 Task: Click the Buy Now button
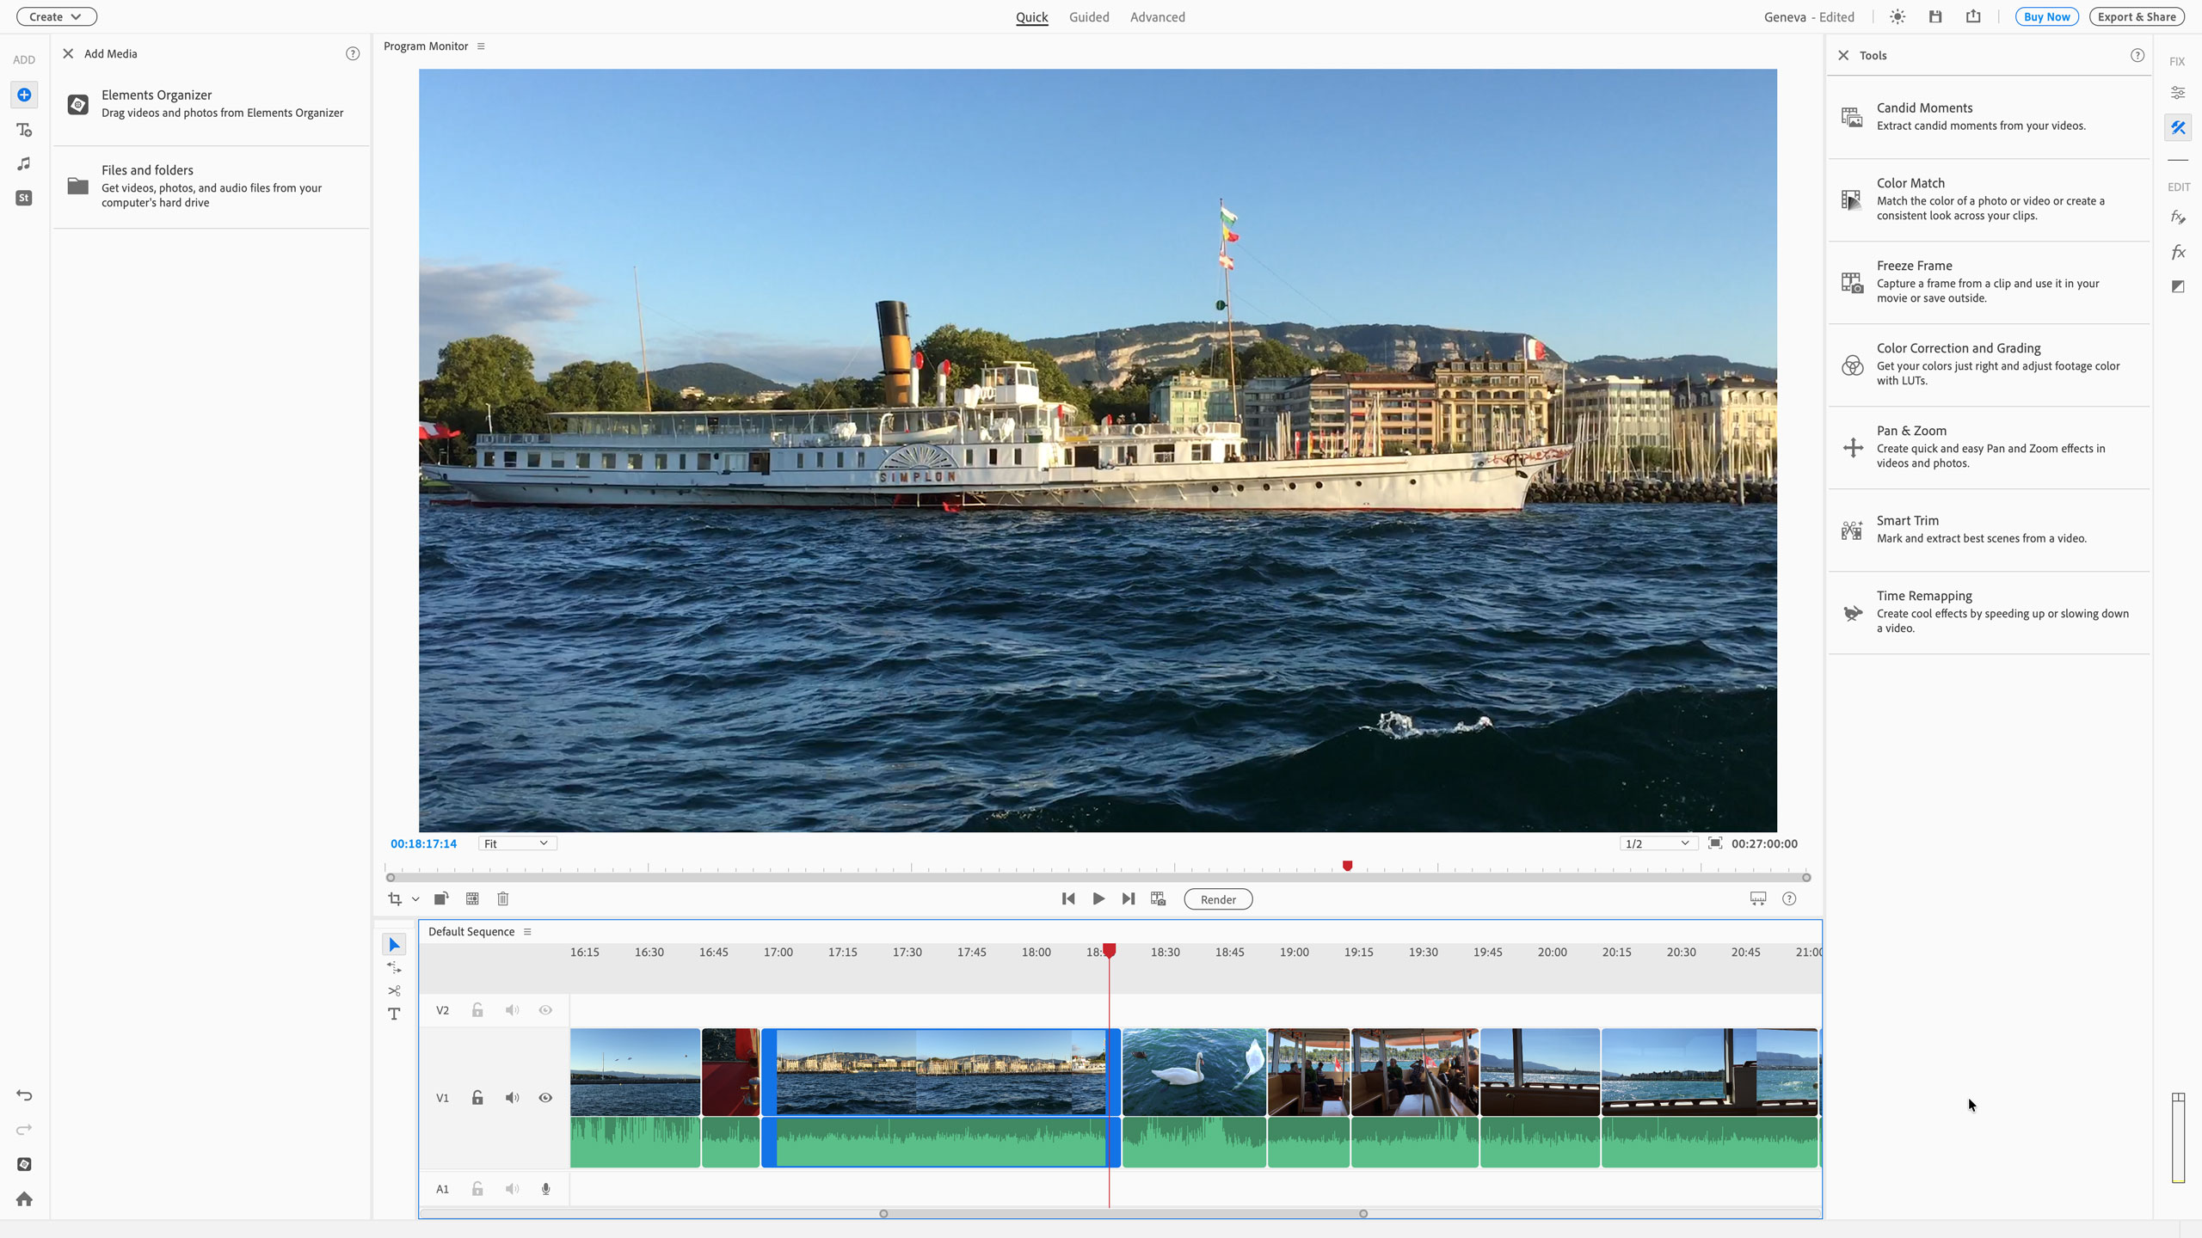click(2046, 16)
